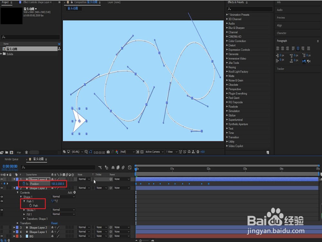322x242 pixels.
Task: Select center text paragraph alignment button
Action: pyautogui.click(x=282, y=48)
